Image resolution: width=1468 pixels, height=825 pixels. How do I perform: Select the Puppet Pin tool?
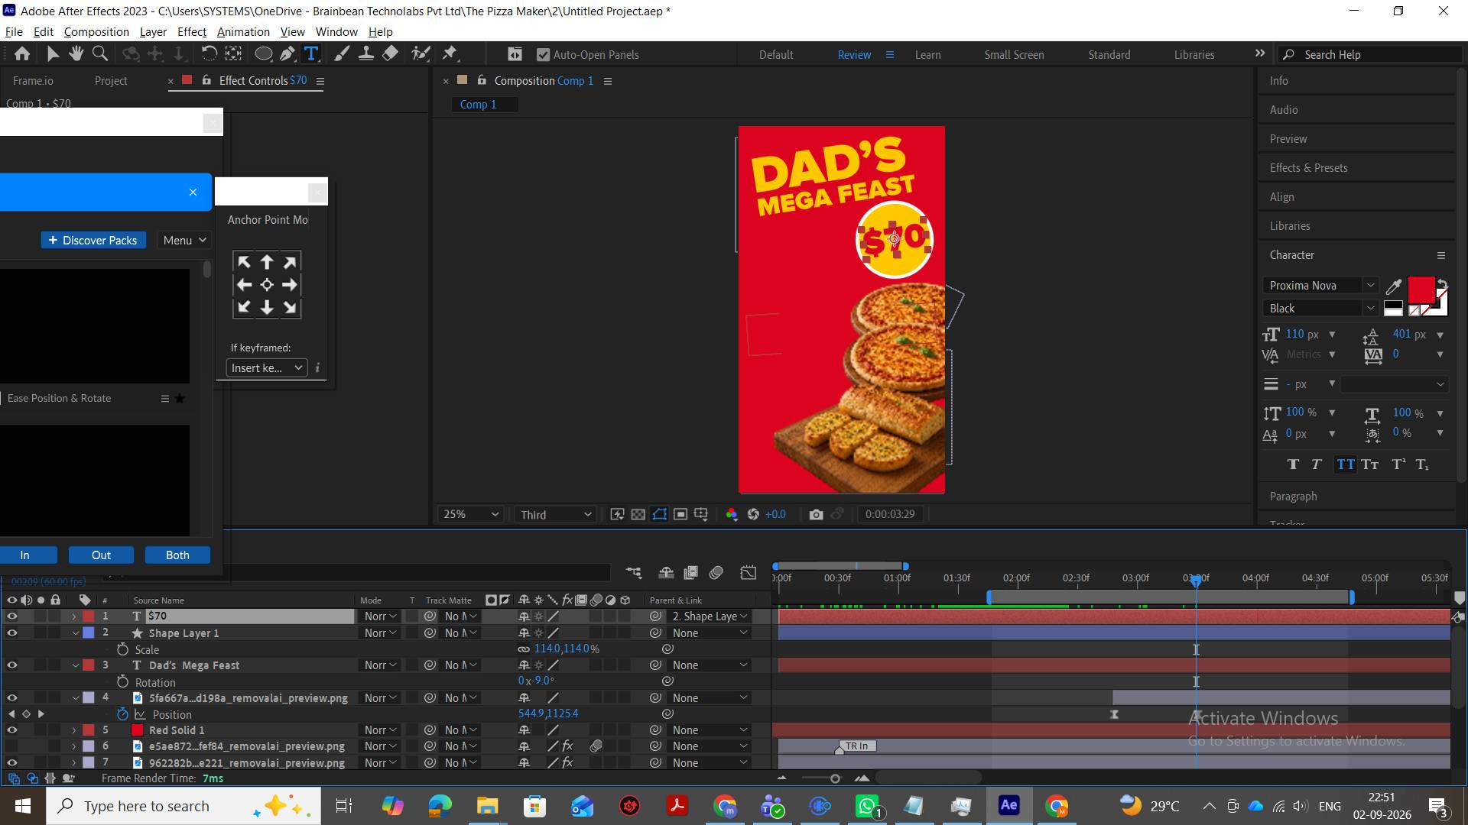point(450,54)
